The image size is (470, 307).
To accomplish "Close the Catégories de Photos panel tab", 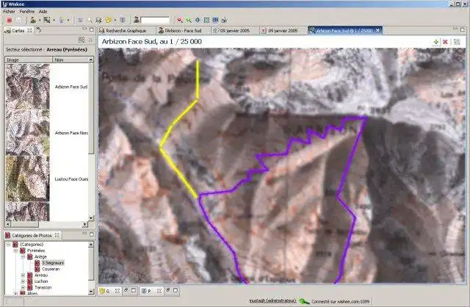I will tap(57, 235).
